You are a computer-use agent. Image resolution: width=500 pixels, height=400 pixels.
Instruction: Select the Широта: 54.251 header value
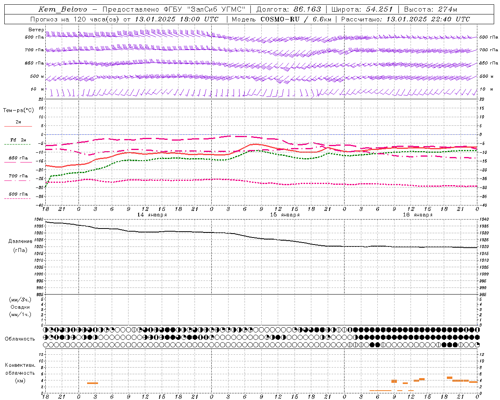(x=362, y=9)
